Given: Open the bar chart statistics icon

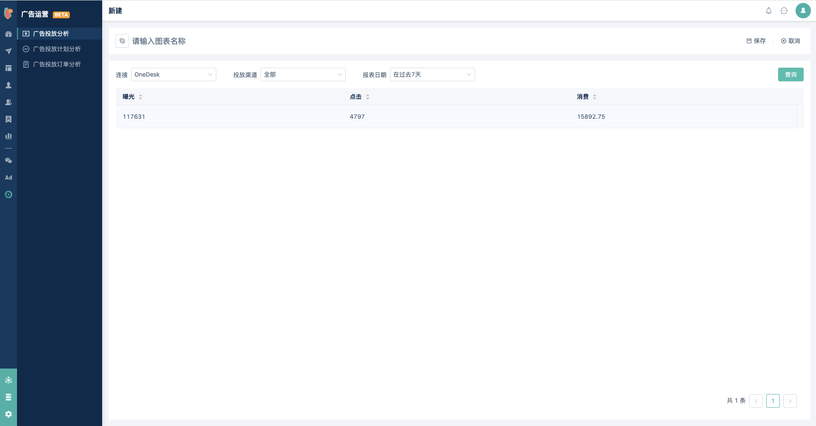Looking at the screenshot, I should tap(9, 136).
